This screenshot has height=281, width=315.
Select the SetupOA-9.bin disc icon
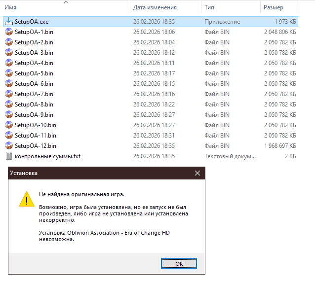(x=9, y=115)
